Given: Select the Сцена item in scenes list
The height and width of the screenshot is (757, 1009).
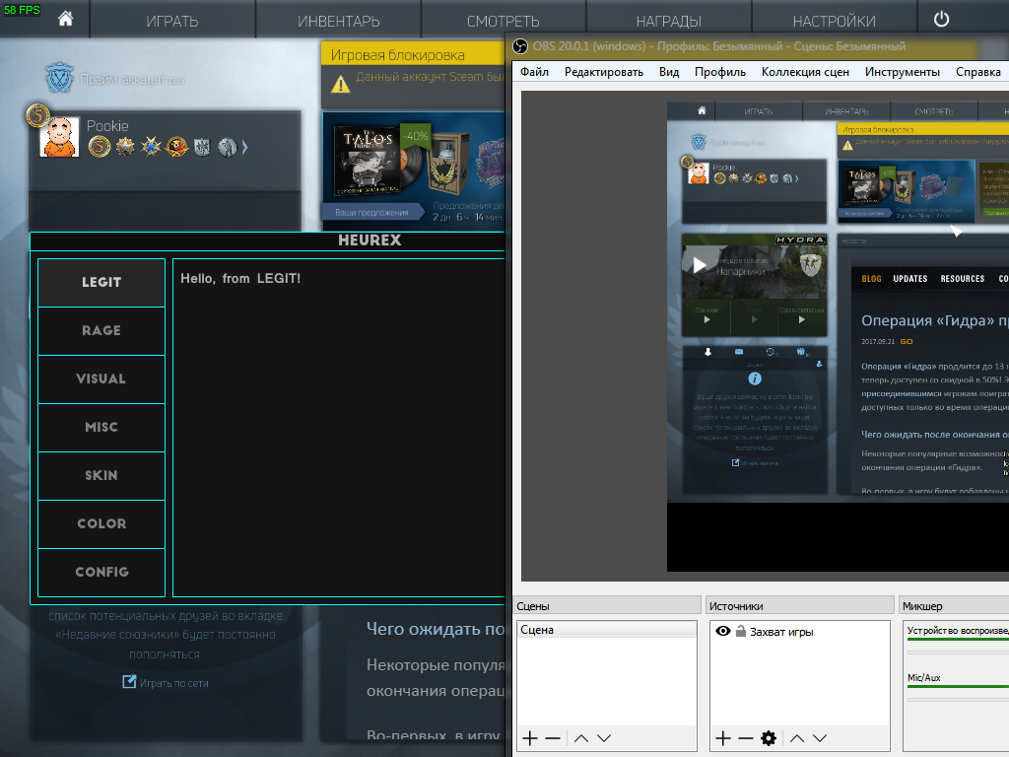Looking at the screenshot, I should (x=537, y=630).
